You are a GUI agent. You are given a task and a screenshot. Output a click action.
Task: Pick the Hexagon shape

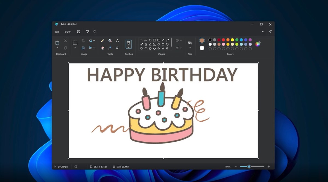click(167, 44)
